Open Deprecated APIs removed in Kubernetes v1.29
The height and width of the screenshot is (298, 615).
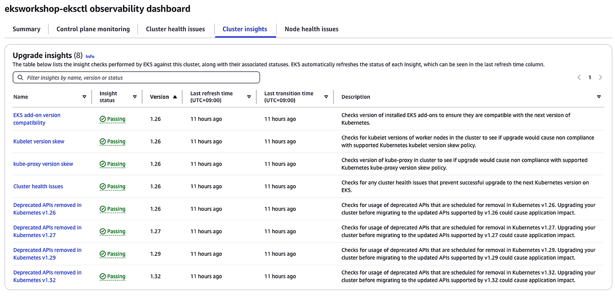[x=48, y=254]
